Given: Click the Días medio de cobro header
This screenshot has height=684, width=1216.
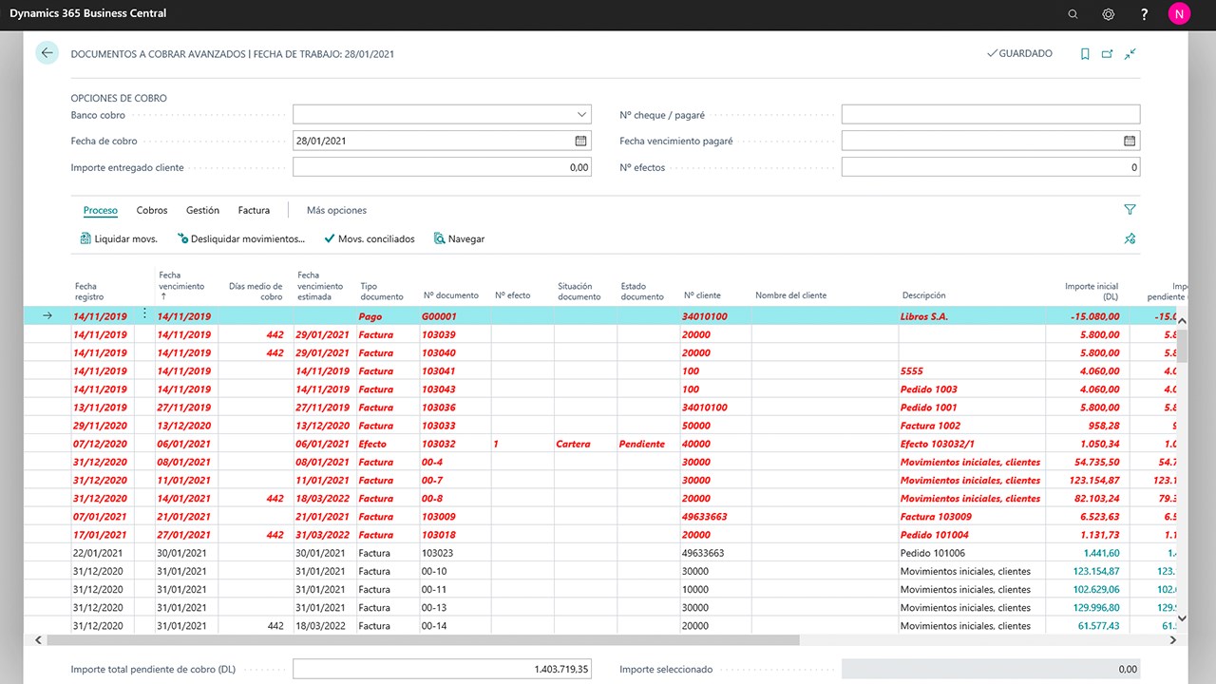Looking at the screenshot, I should (x=256, y=291).
